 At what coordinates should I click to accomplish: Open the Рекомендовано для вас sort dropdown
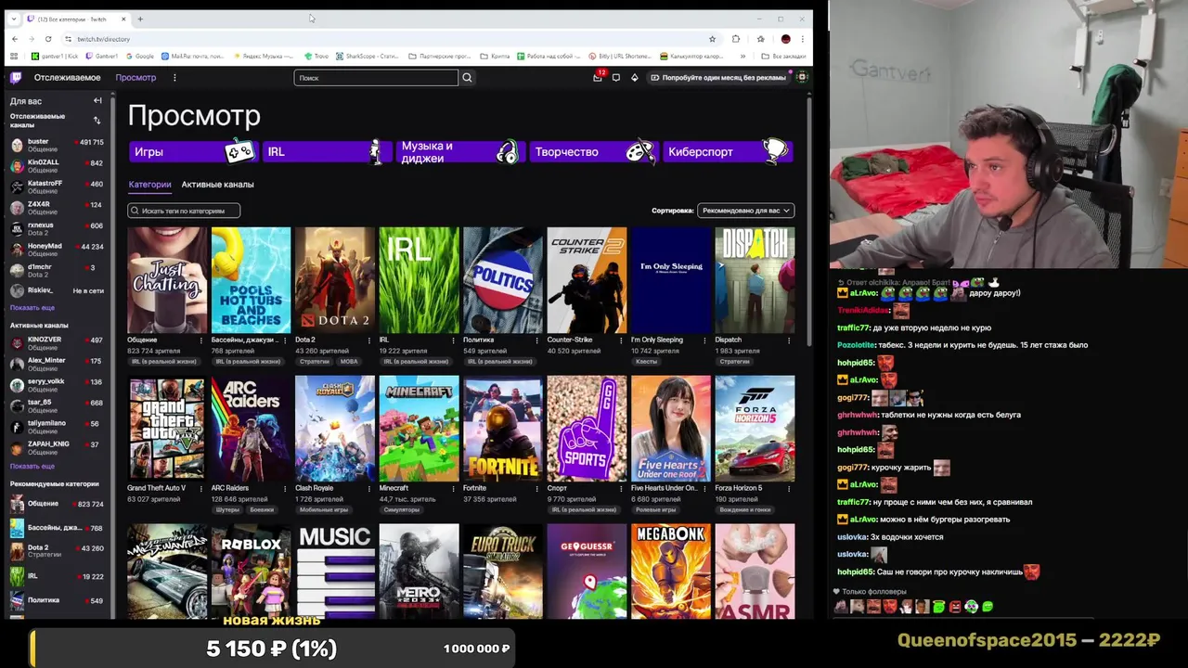tap(746, 211)
